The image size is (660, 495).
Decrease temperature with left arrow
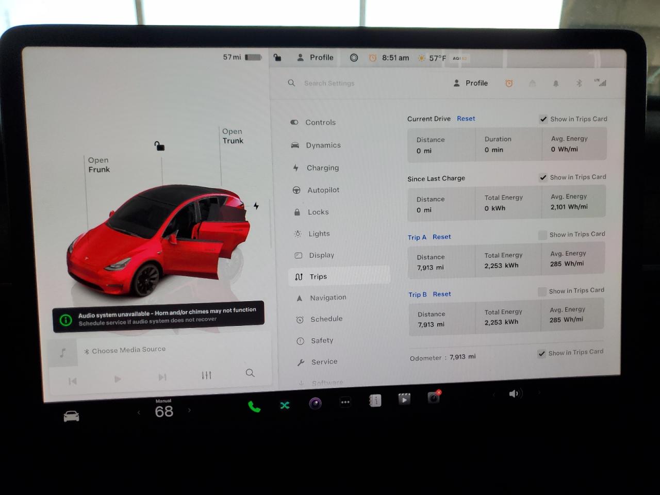pos(139,412)
